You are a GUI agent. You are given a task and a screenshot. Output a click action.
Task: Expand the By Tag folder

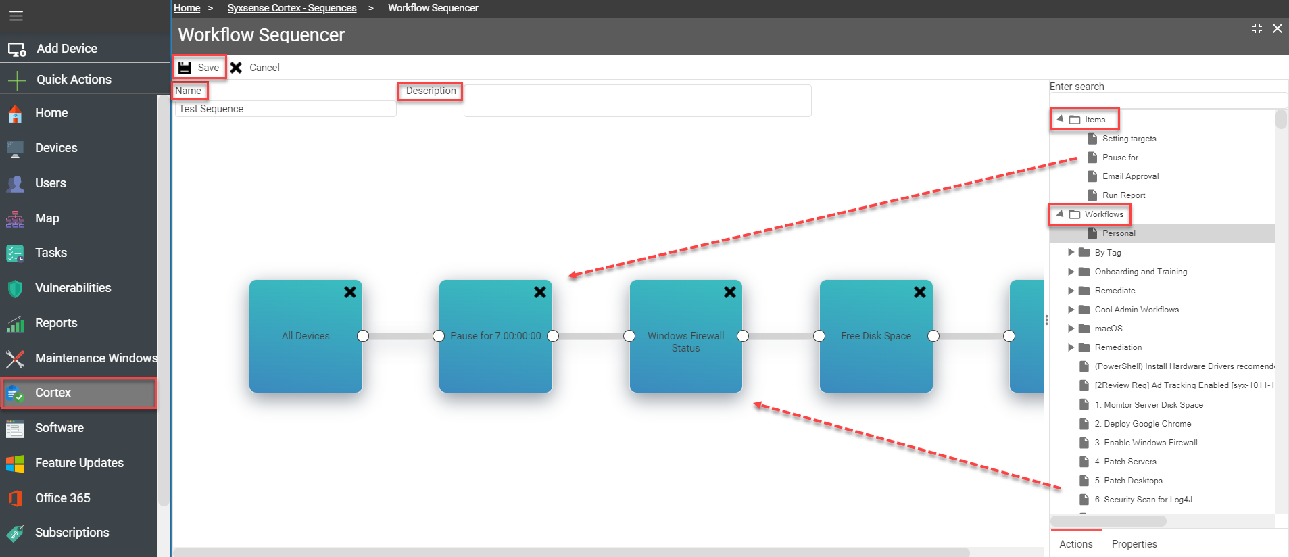coord(1071,252)
